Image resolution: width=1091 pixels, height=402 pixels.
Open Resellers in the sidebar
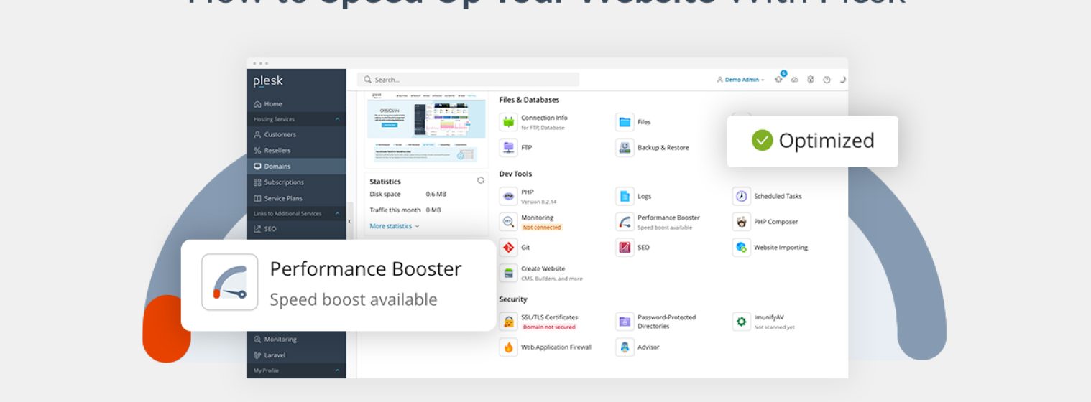(296, 151)
